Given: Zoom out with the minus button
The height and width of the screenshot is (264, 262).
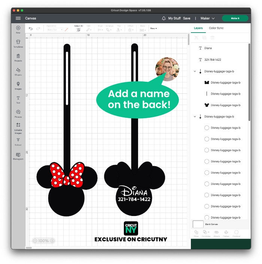Looking at the screenshot, I should click(35, 241).
